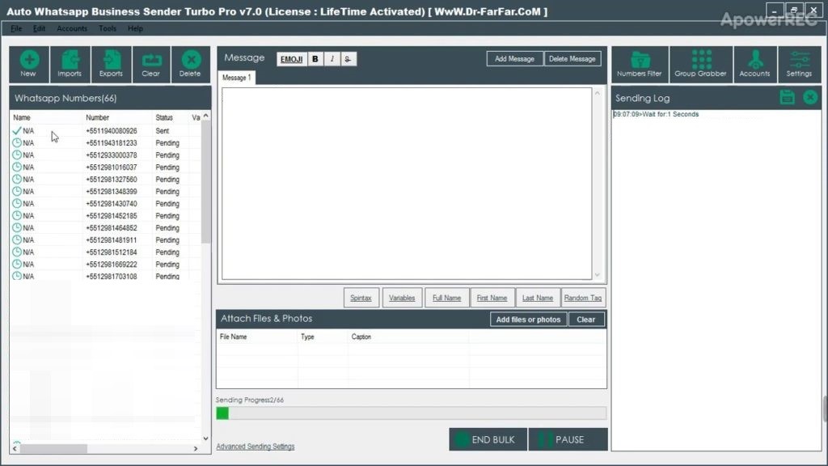Select the row with number +5512981512184

point(106,252)
